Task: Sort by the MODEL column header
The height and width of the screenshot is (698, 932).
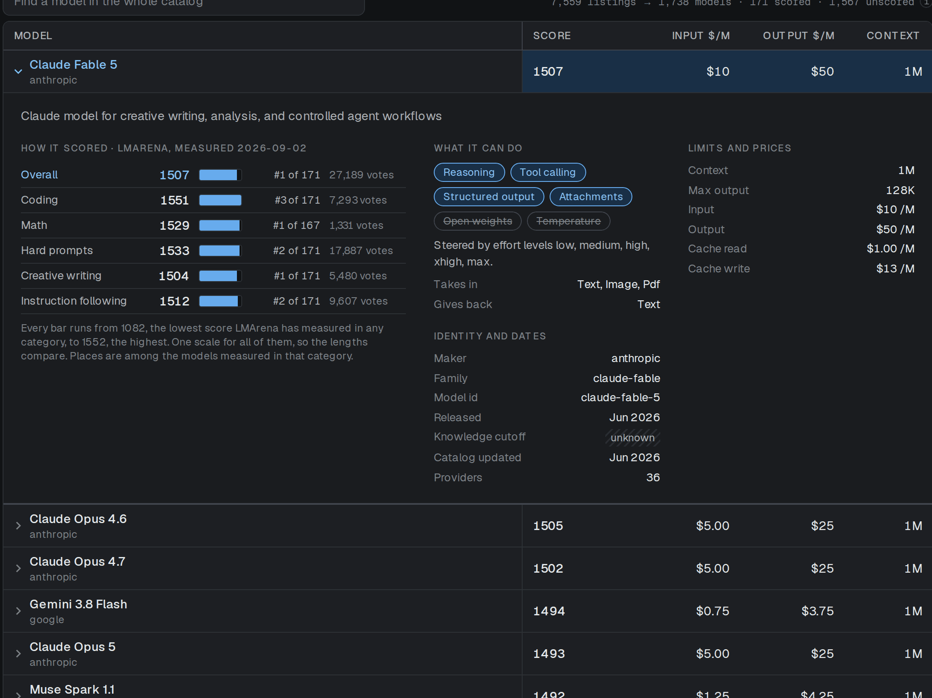Action: coord(33,36)
